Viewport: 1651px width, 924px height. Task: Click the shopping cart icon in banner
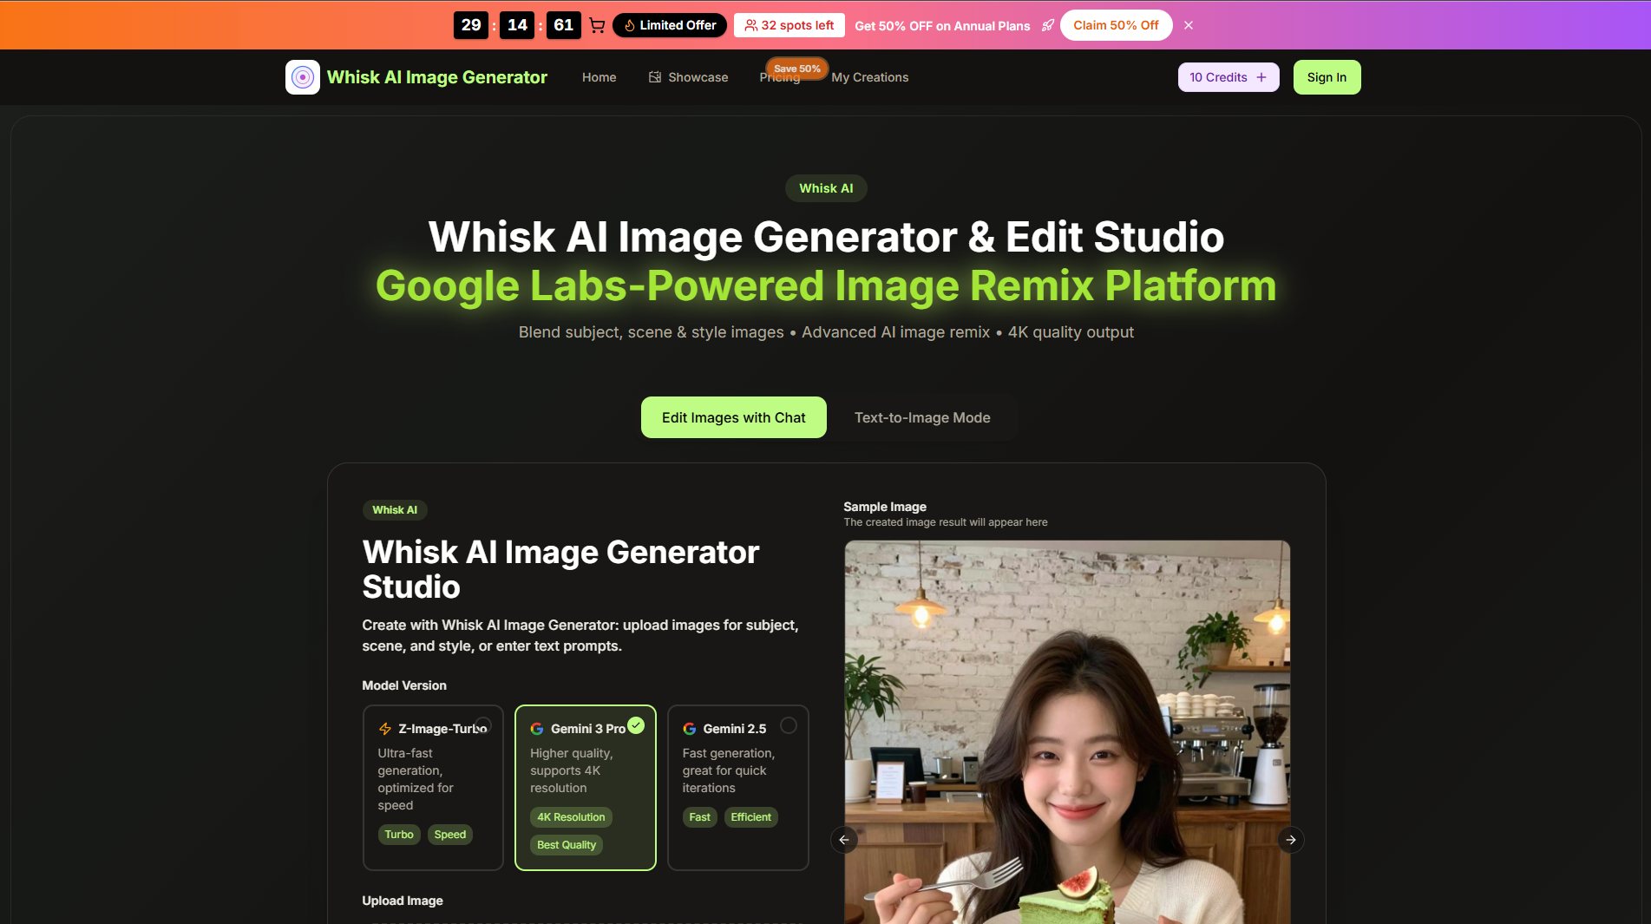[x=597, y=25]
